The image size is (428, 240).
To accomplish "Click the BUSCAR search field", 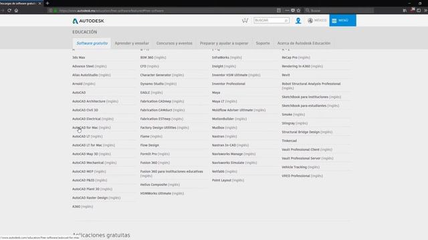I will coord(272,21).
